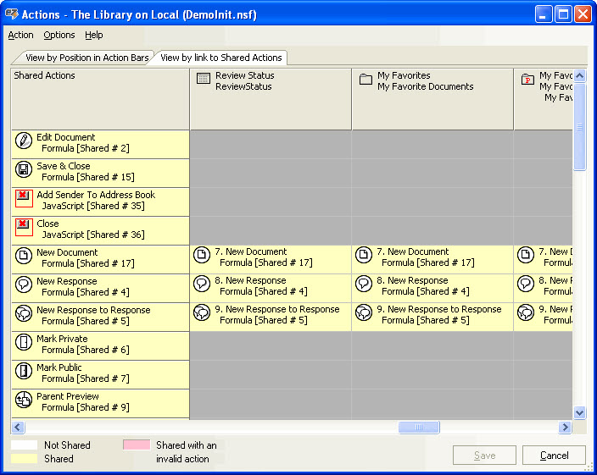The width and height of the screenshot is (597, 475).
Task: Click the pink Shared with an invalid action swatch
Action: coord(136,445)
